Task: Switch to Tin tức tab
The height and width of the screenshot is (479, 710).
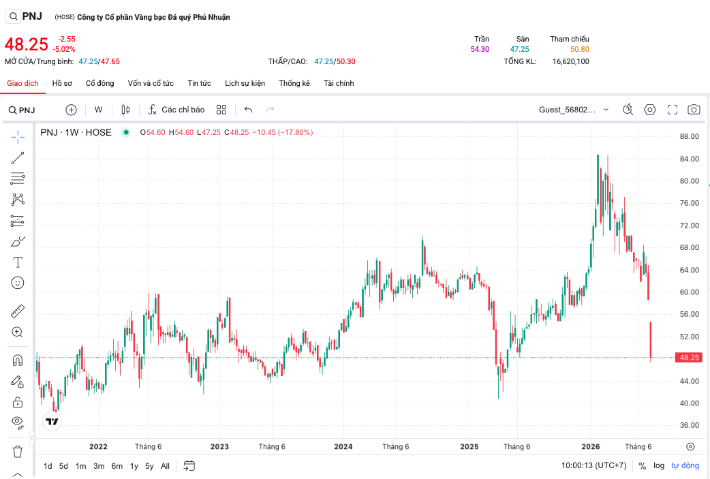Action: coord(199,83)
